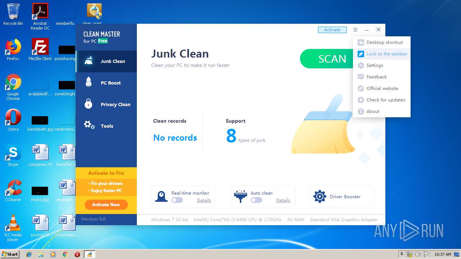The width and height of the screenshot is (461, 259).
Task: Toggle the hamburger menu icon
Action: 355,30
